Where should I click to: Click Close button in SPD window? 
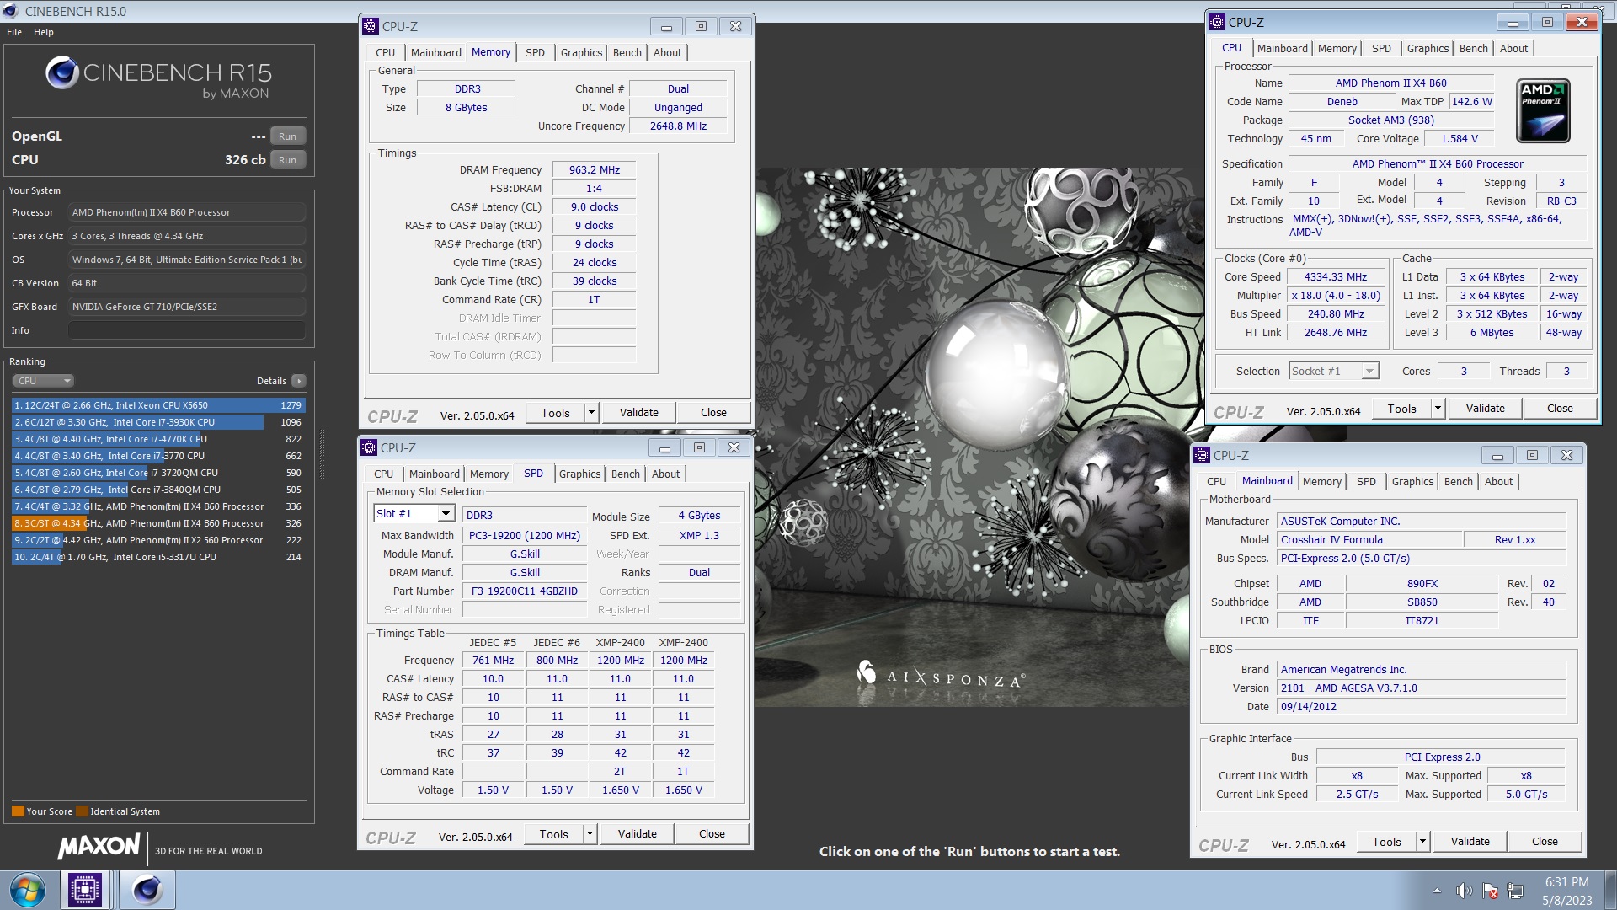pos(712,834)
